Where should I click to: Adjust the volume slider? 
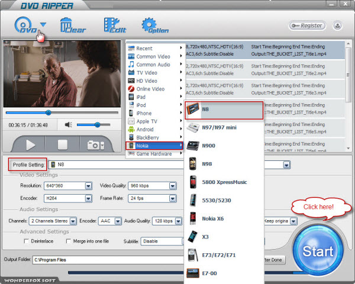[x=93, y=125]
